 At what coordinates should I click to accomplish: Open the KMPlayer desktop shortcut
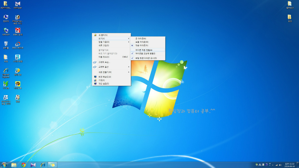tap(18, 4)
